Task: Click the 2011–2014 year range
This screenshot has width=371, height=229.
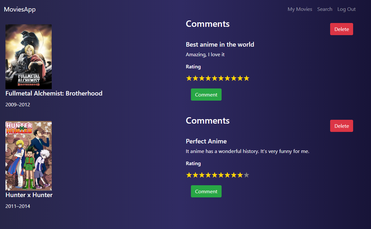Action: [18, 206]
